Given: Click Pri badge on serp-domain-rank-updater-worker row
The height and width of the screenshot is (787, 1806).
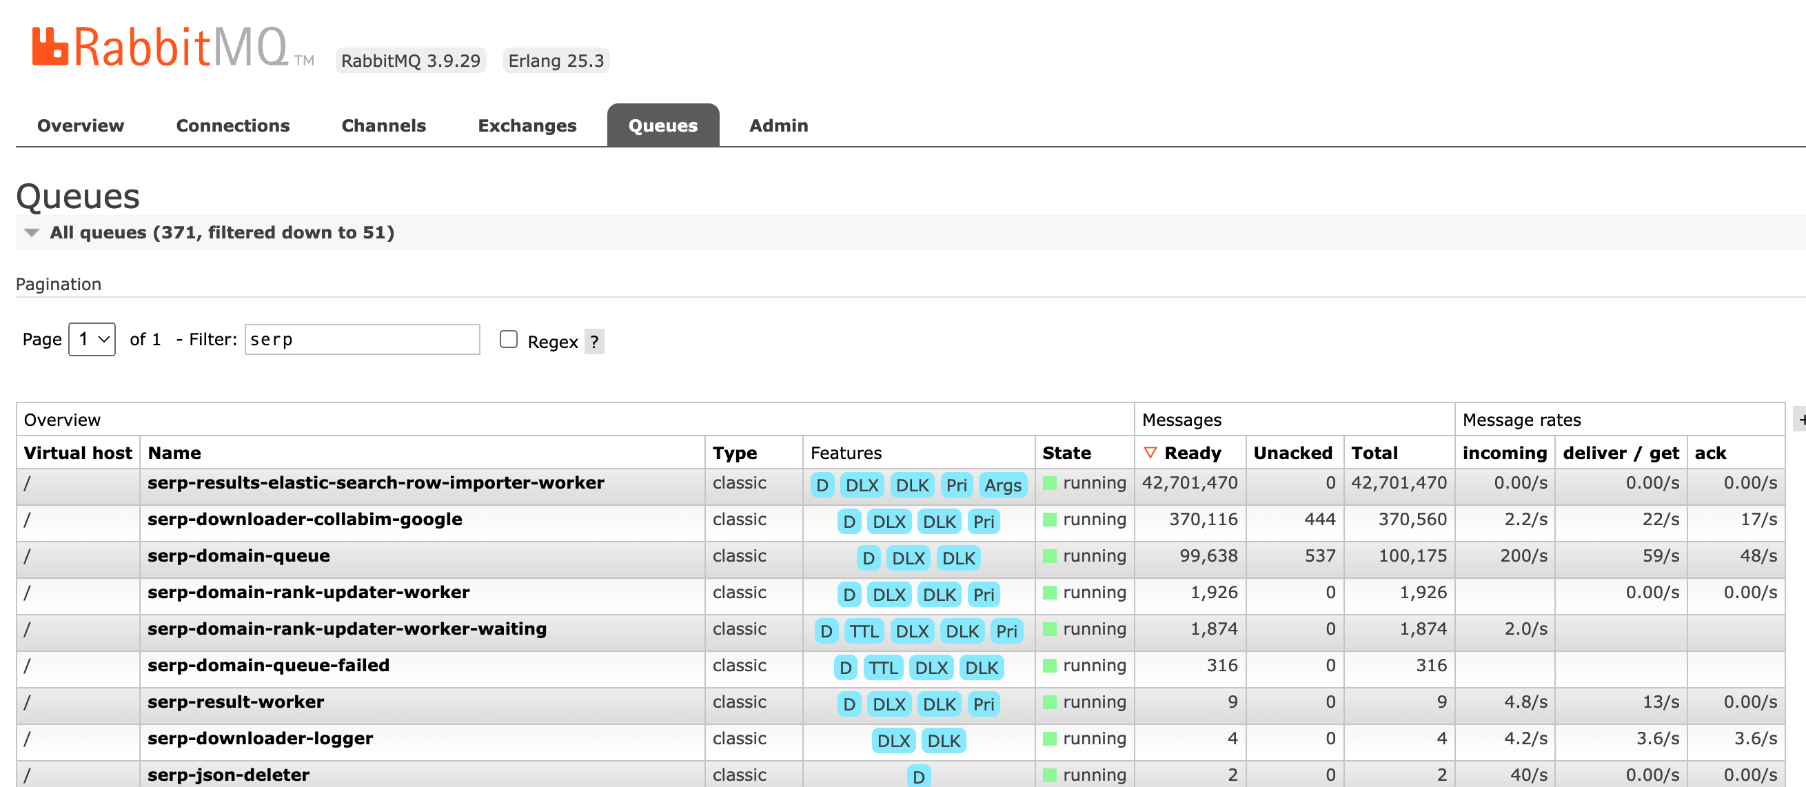Looking at the screenshot, I should point(984,594).
